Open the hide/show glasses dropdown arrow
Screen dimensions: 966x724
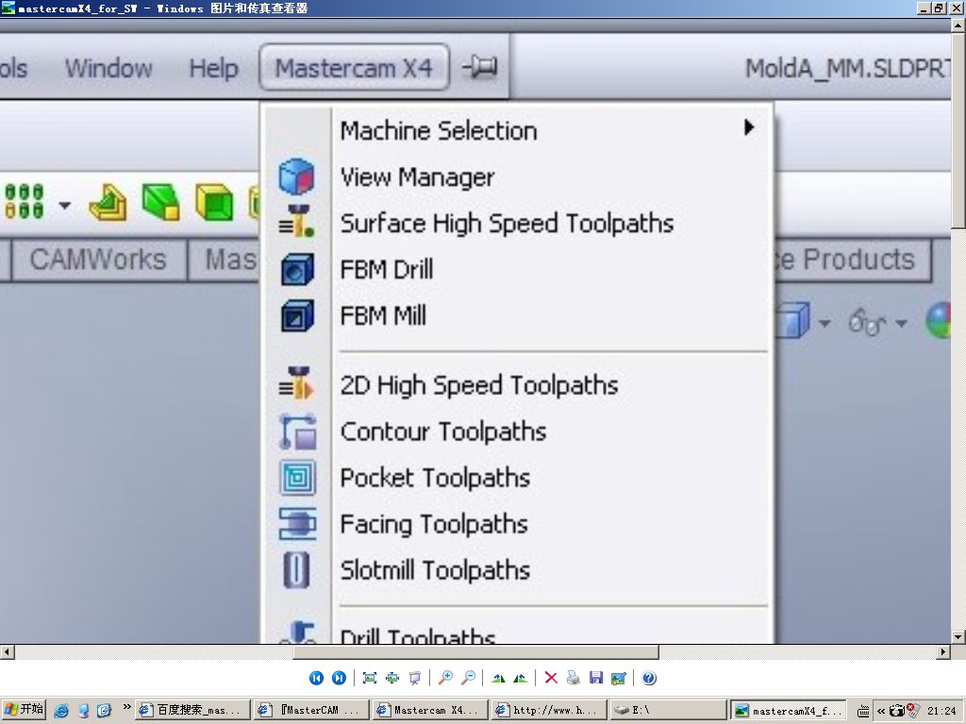(901, 322)
